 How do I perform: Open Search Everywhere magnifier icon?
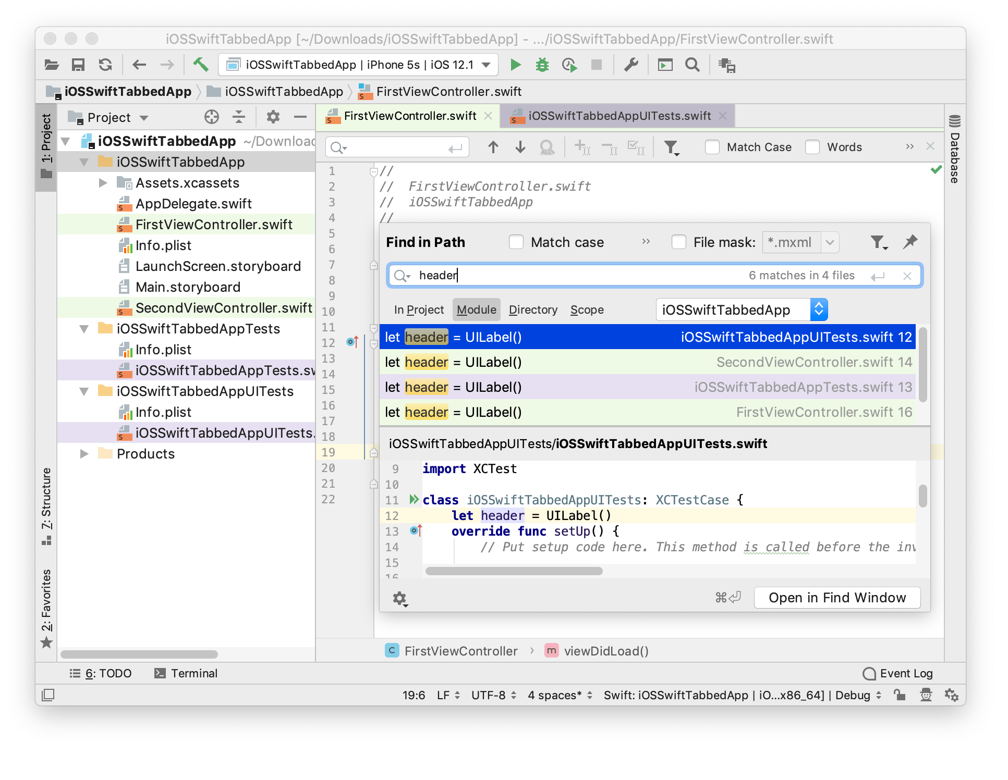(x=693, y=65)
